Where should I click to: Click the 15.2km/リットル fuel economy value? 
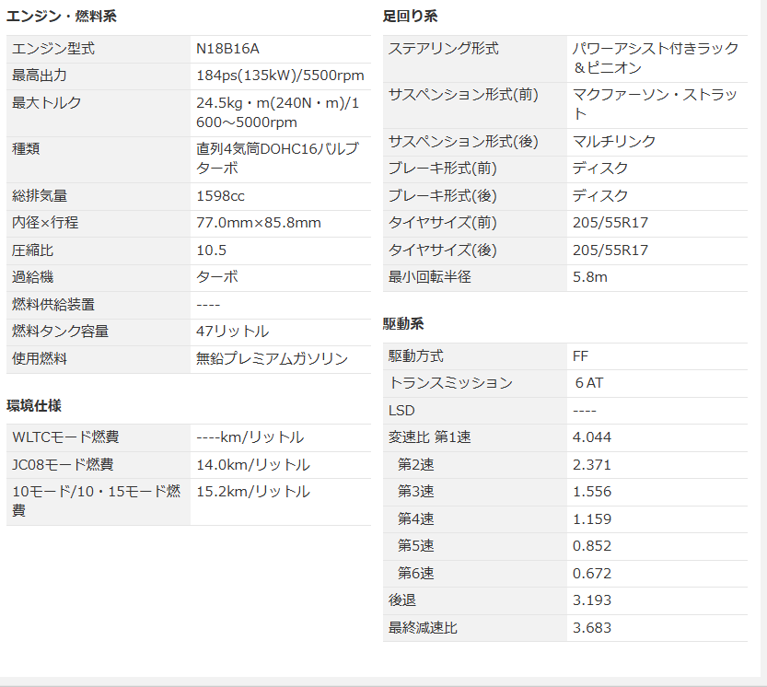(252, 492)
